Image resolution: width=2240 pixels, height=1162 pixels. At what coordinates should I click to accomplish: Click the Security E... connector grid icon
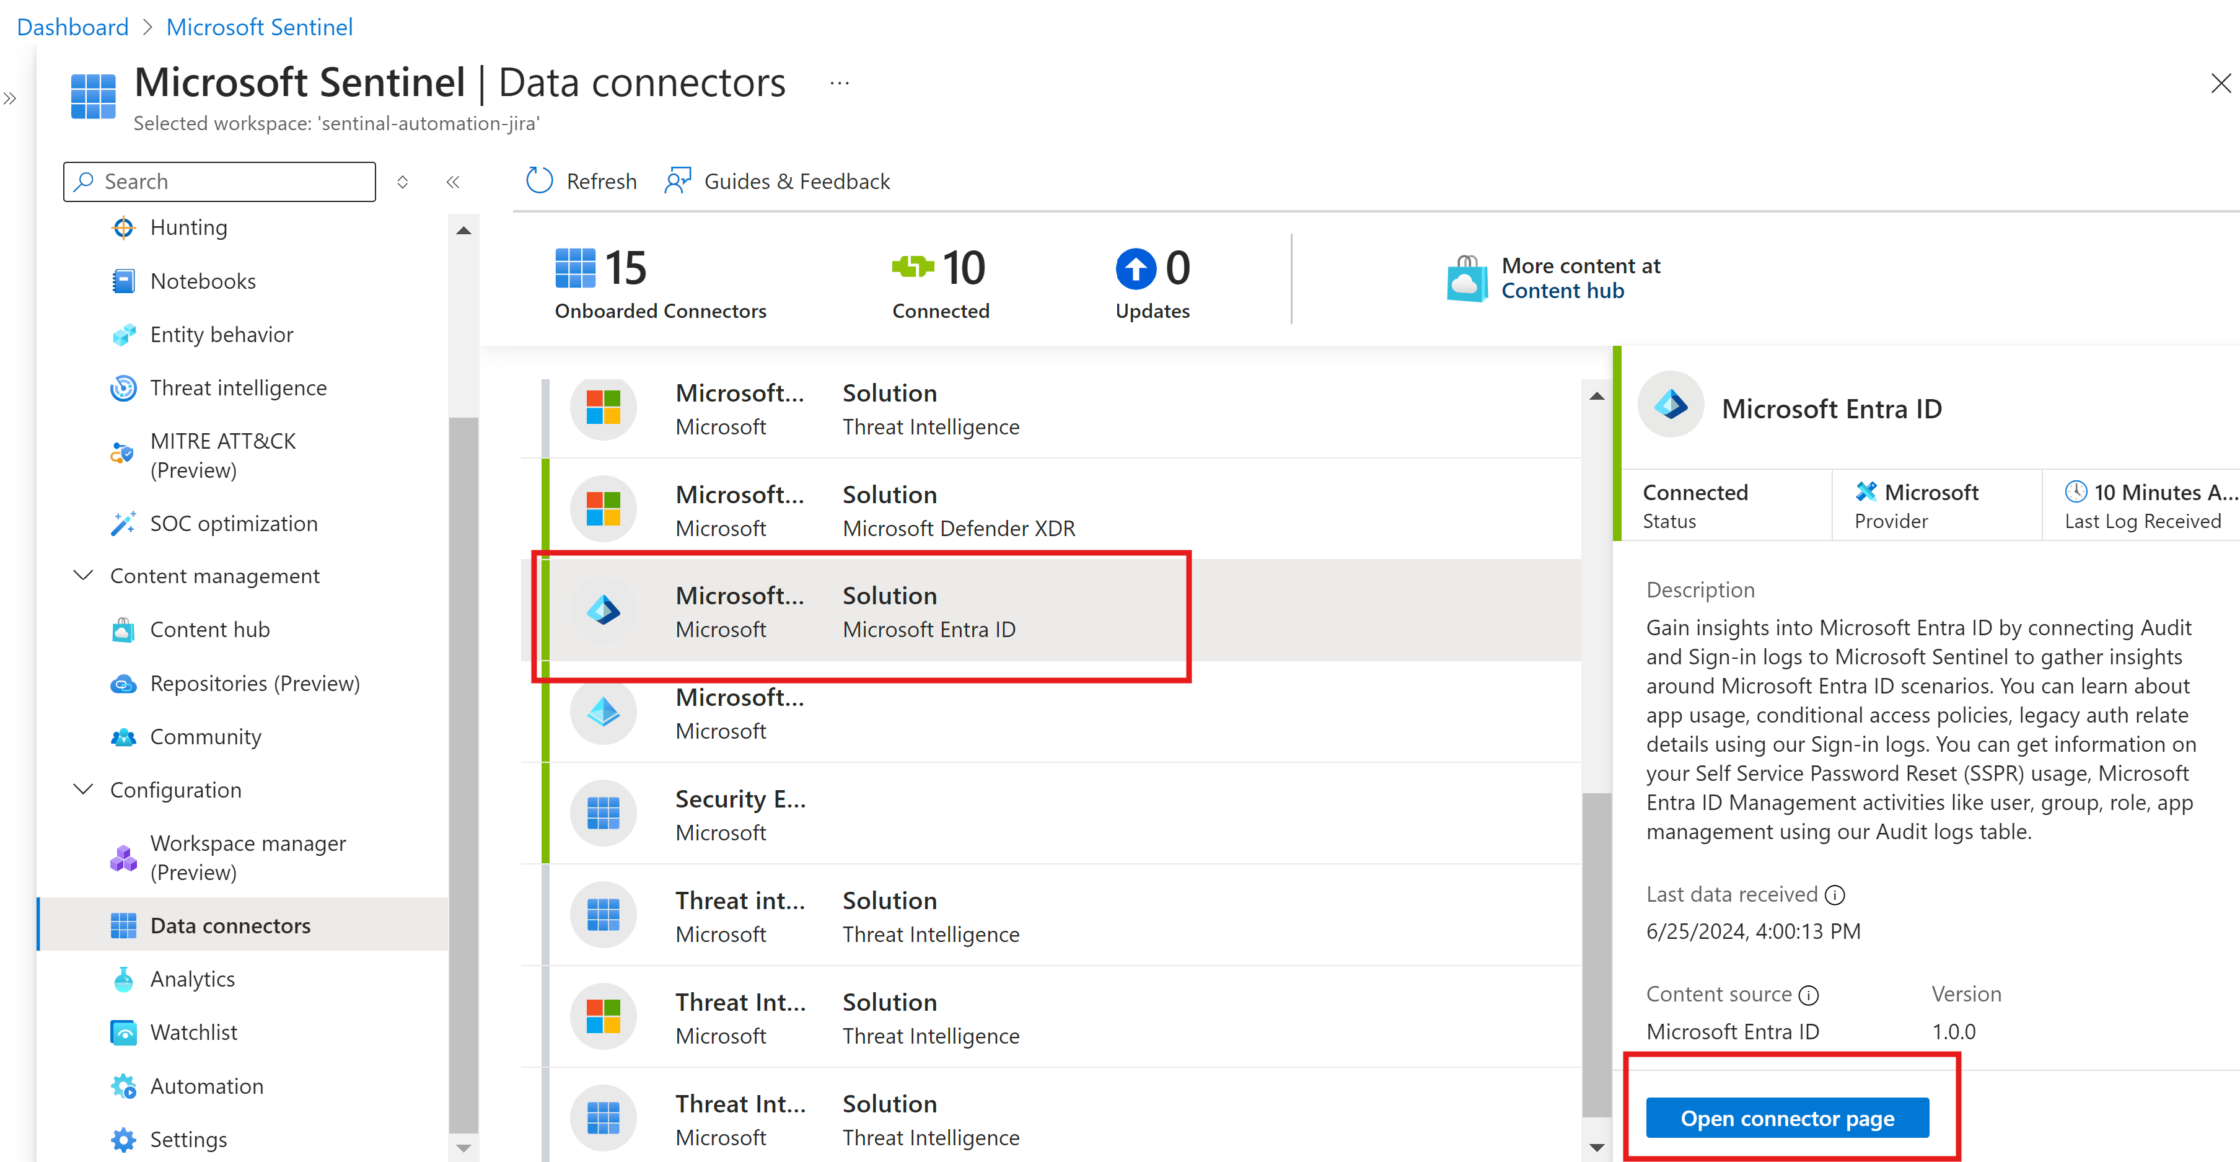coord(604,813)
